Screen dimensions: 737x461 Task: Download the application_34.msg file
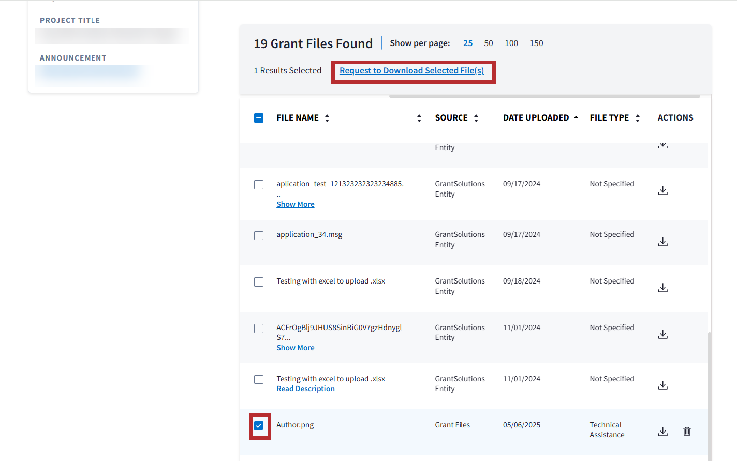tap(662, 242)
